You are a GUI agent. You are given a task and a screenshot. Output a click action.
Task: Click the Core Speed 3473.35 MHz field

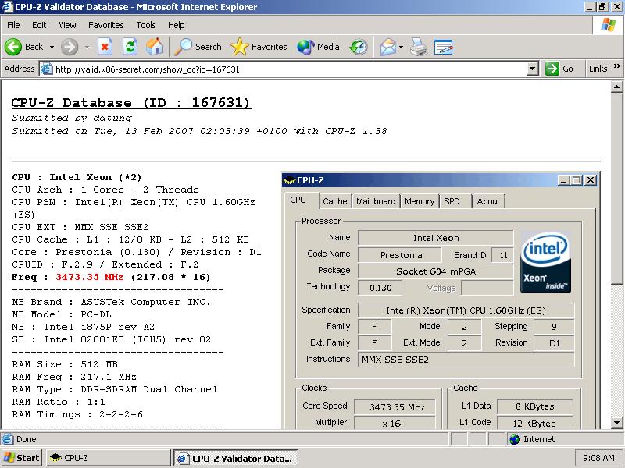(395, 407)
